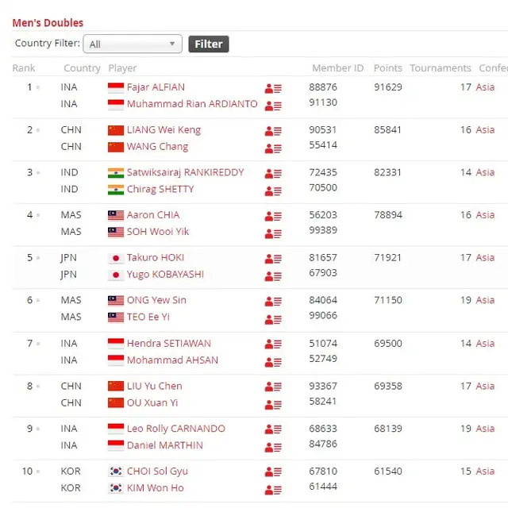Click member ID 88876

click(x=323, y=87)
